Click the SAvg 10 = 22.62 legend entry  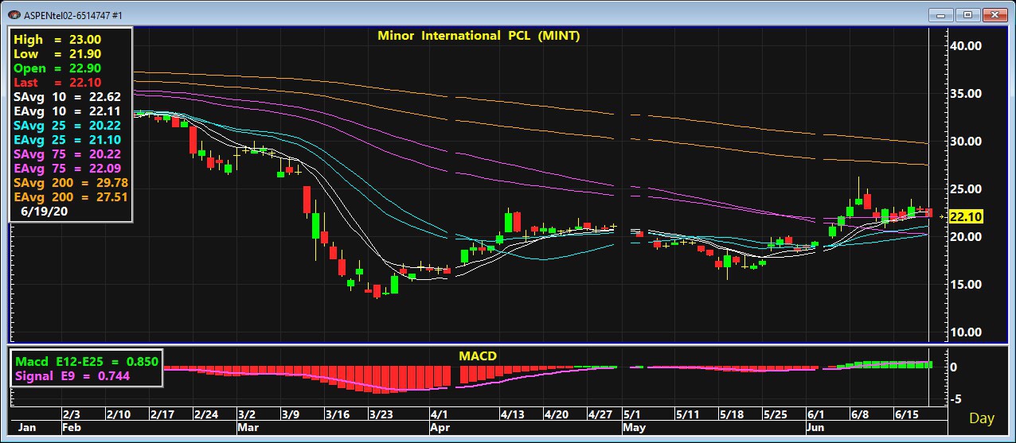(68, 97)
